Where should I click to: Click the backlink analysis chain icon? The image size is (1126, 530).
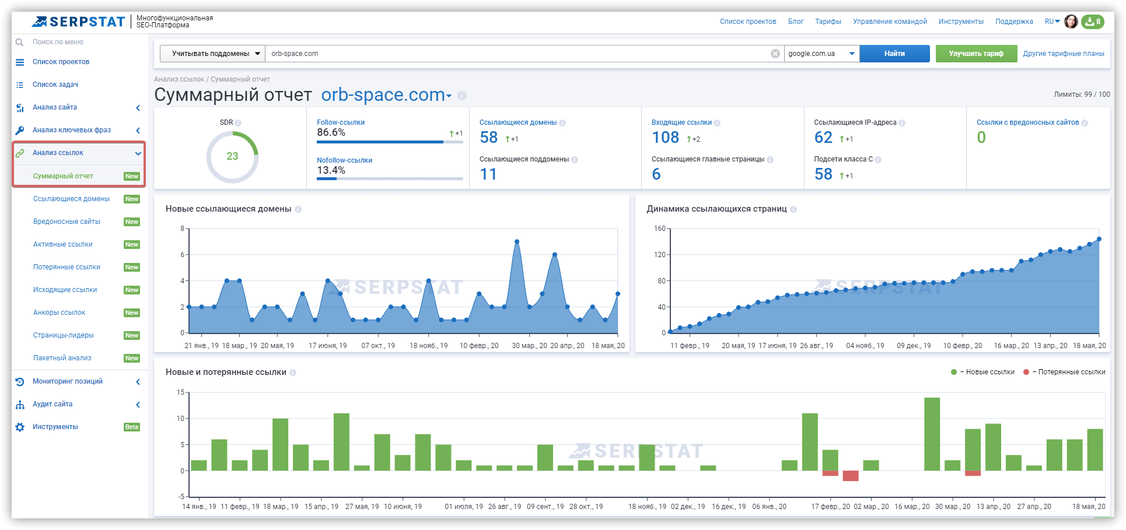(x=20, y=153)
